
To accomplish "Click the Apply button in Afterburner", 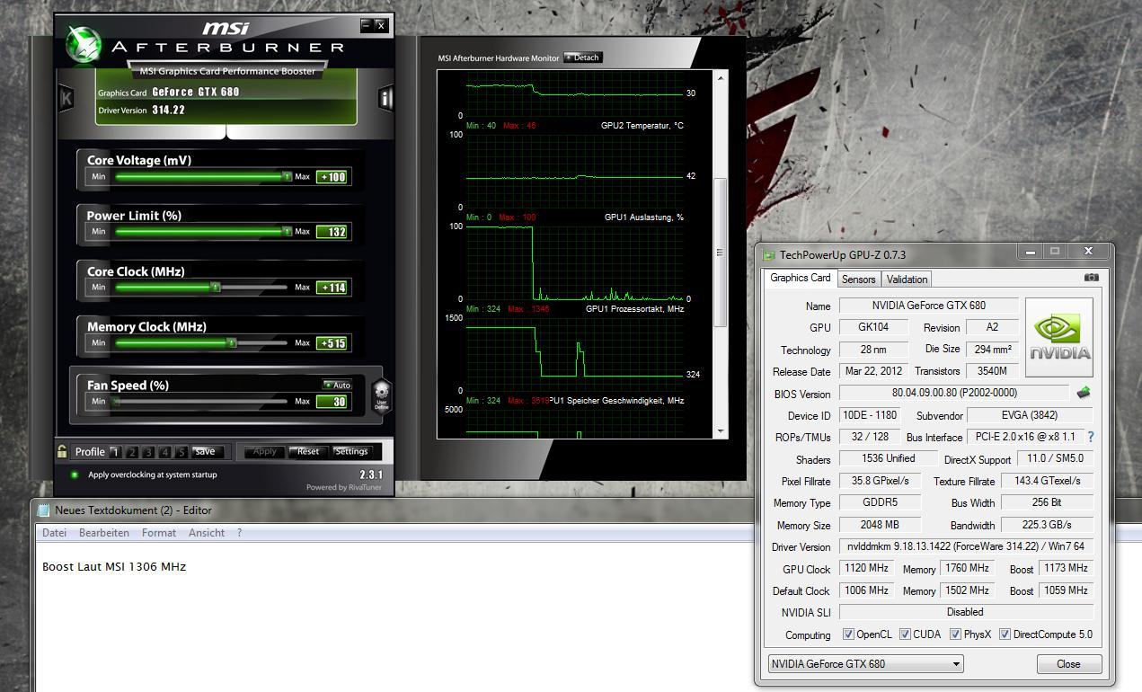I will click(x=265, y=452).
